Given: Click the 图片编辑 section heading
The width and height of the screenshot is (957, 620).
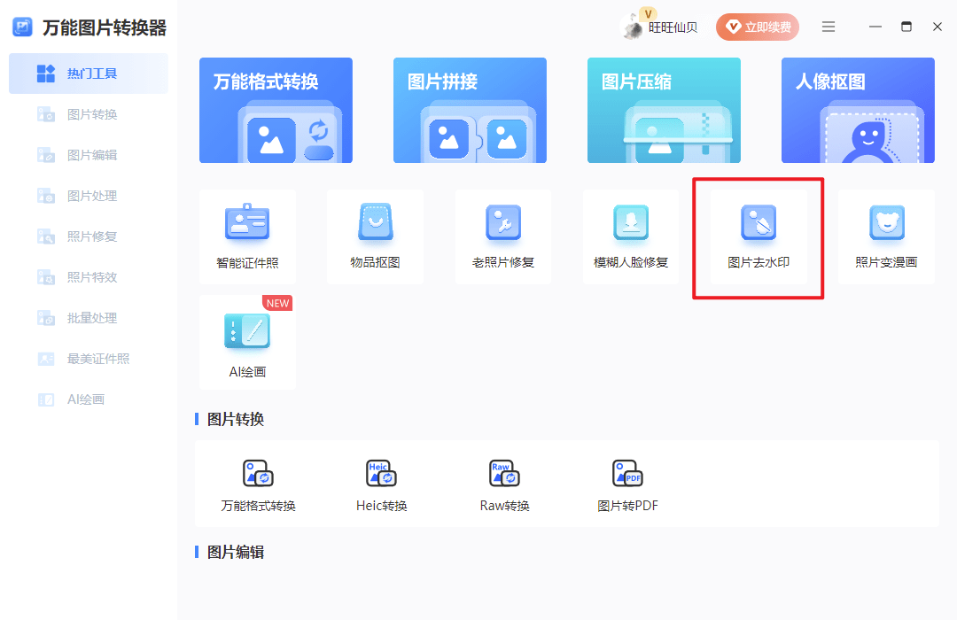Looking at the screenshot, I should tap(236, 553).
